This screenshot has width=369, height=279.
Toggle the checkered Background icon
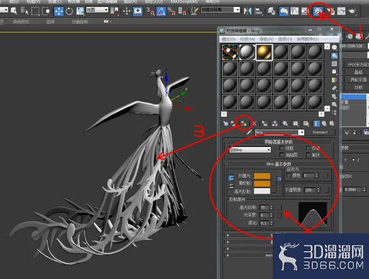tap(334, 63)
